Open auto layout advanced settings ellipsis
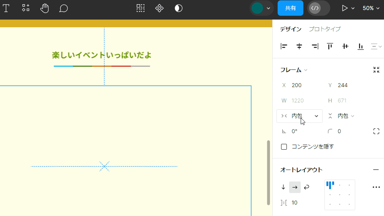Screen dimensions: 384x216 [x=376, y=187]
